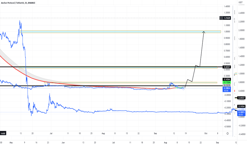Click the blue 0.10824 last price label
The height and width of the screenshot is (145, 247).
(x=227, y=88)
